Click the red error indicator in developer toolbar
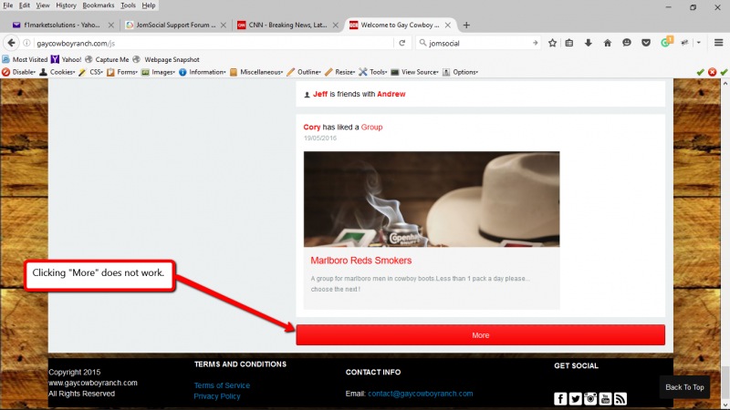Screen dimensions: 730x410 712,72
